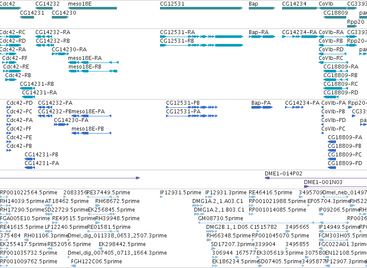367x268 pixels.
Task: Click the IP12931.3prime EST label
Action: (x=226, y=193)
